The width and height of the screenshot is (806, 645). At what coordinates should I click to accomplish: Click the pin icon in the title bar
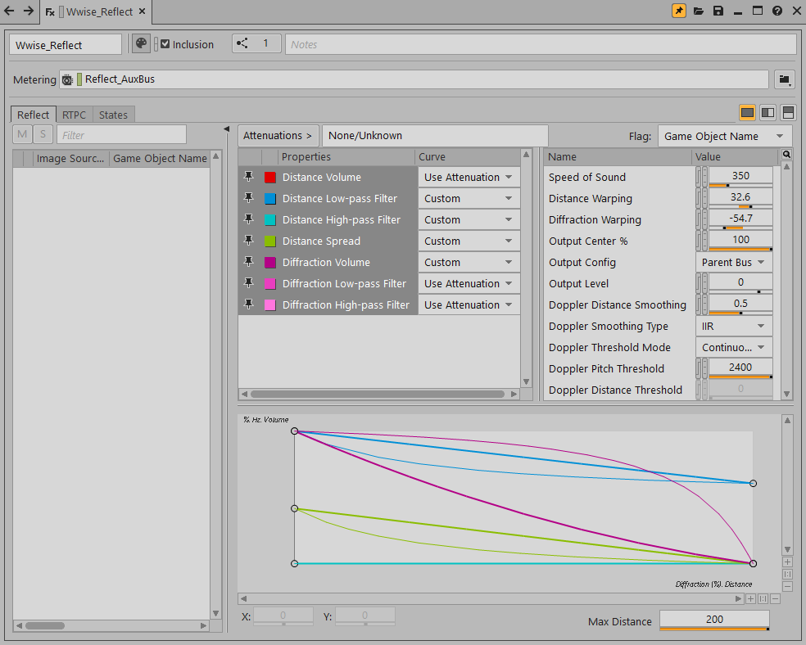[x=679, y=11]
